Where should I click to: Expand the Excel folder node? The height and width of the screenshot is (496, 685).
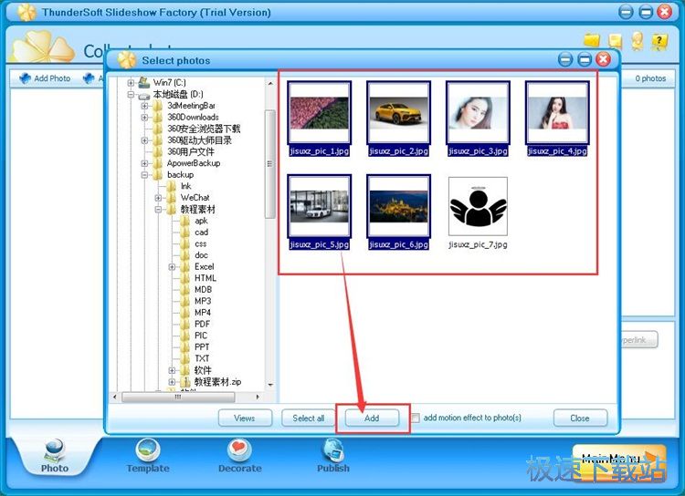(x=172, y=266)
